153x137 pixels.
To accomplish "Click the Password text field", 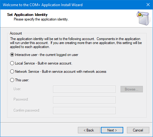I will pyautogui.click(x=84, y=100).
